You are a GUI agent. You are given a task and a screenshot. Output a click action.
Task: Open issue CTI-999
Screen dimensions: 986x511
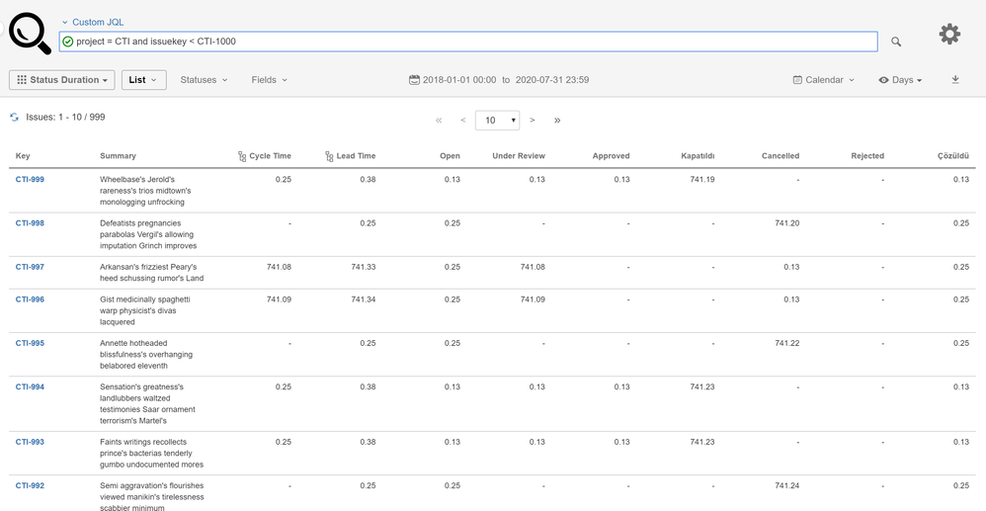pos(30,179)
